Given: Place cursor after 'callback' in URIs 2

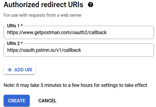Looking at the screenshot, I should tap(81, 50).
